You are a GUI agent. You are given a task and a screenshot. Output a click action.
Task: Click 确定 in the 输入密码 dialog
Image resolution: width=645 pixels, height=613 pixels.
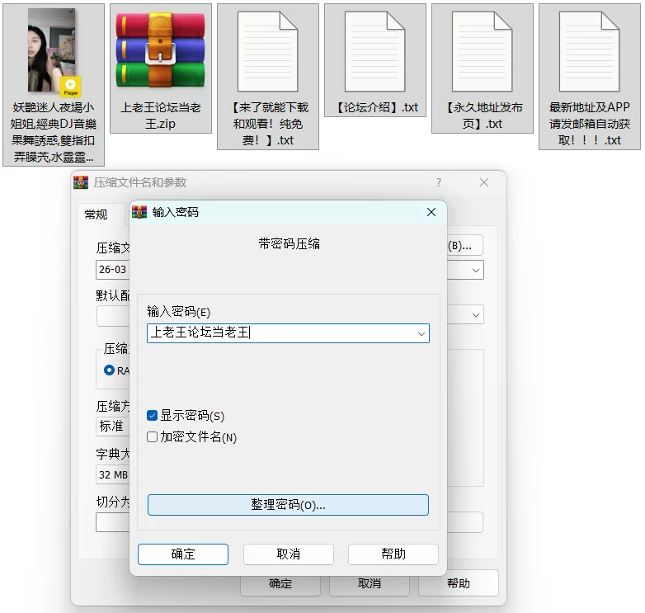(x=183, y=554)
